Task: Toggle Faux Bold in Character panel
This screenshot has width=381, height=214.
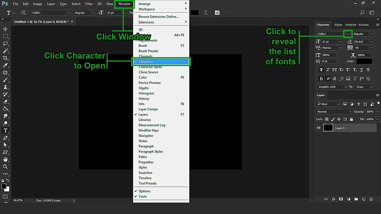Action: [x=321, y=70]
